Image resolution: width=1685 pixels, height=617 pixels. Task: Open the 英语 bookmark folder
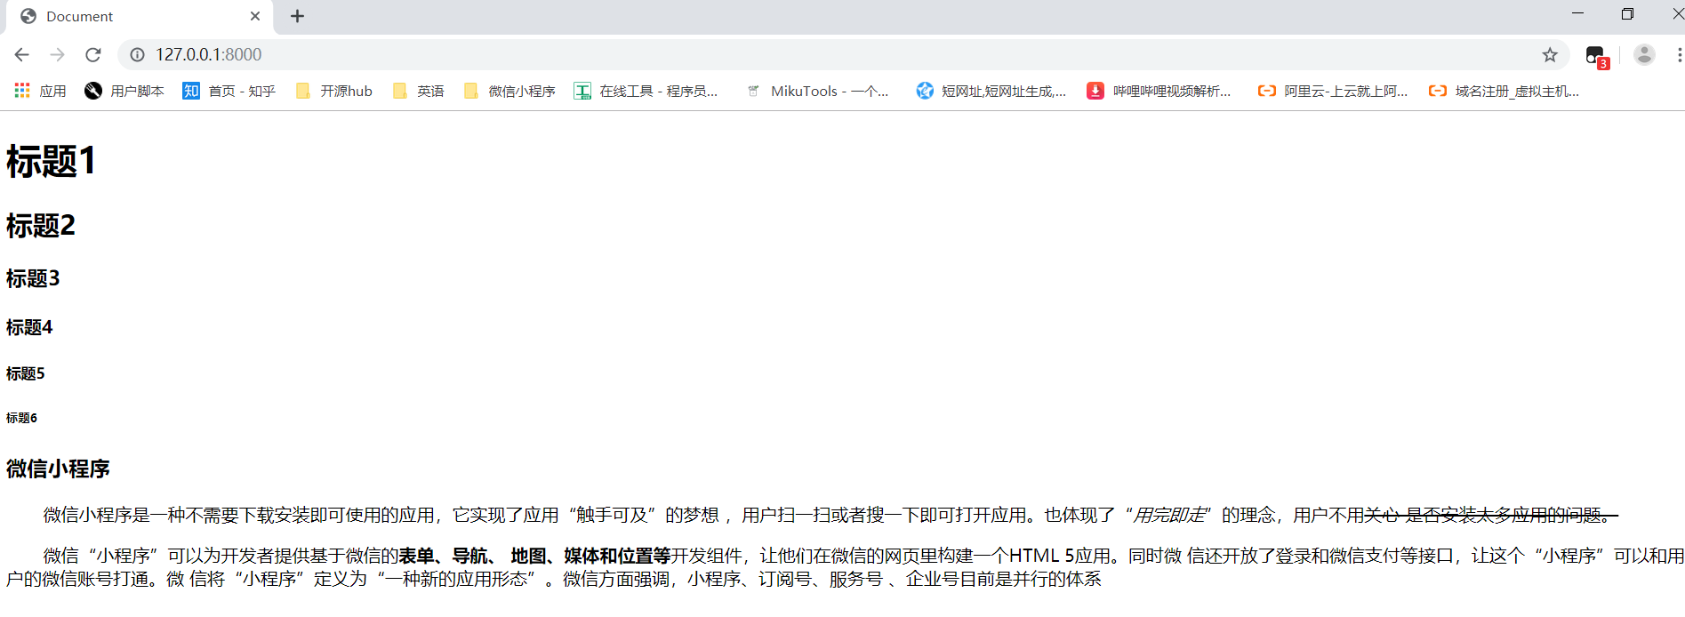[418, 91]
